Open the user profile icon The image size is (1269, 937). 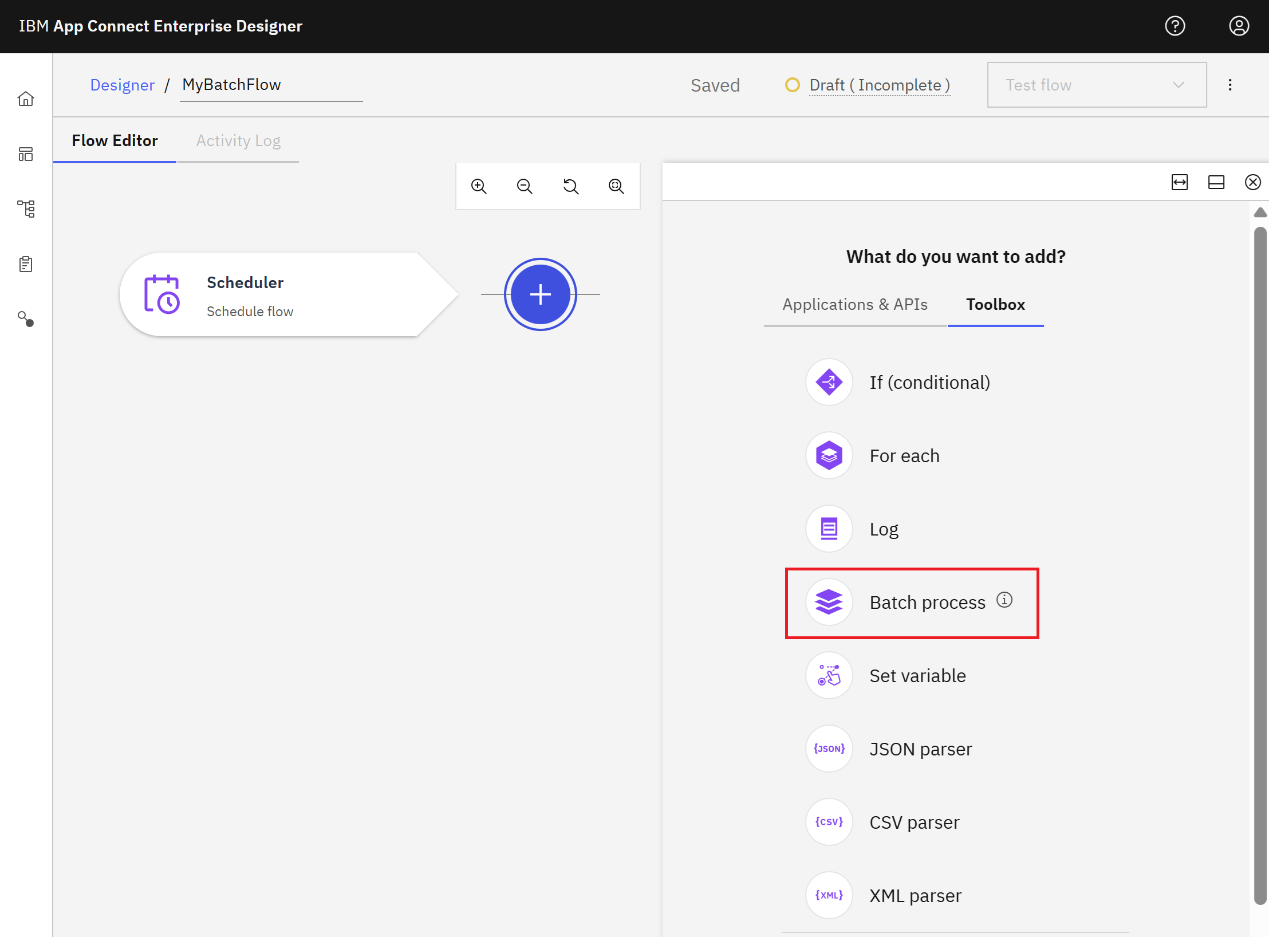tap(1239, 26)
